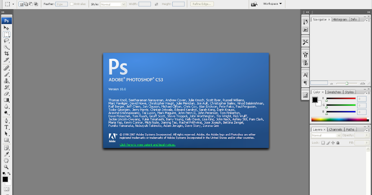Select the Gradient tool
372x195 pixels.
7,100
